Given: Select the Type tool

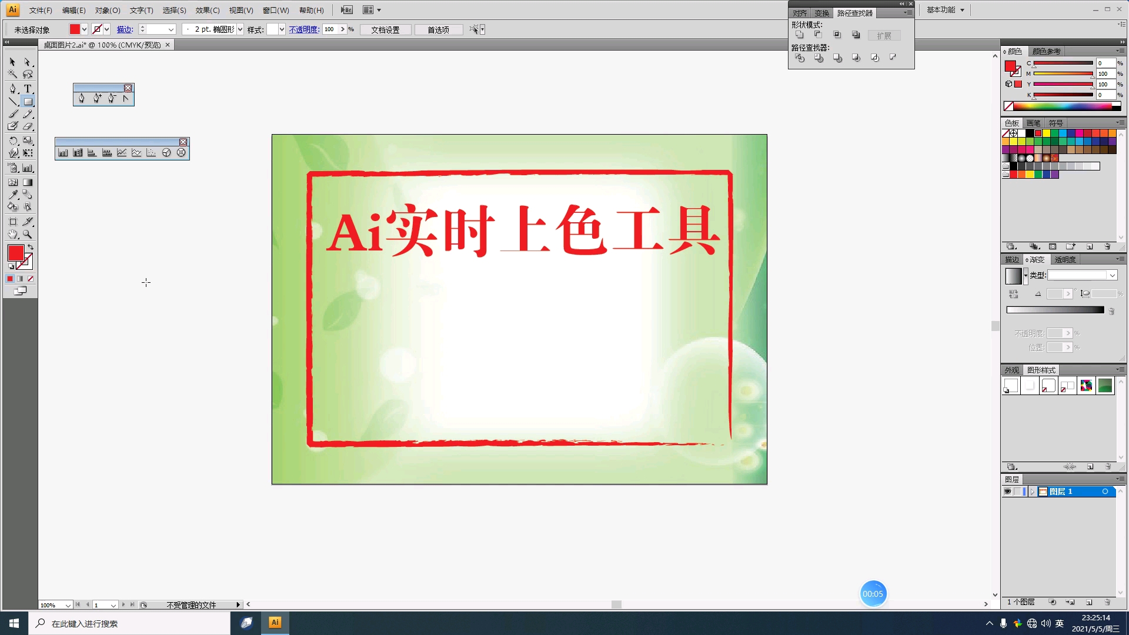Looking at the screenshot, I should tap(27, 89).
